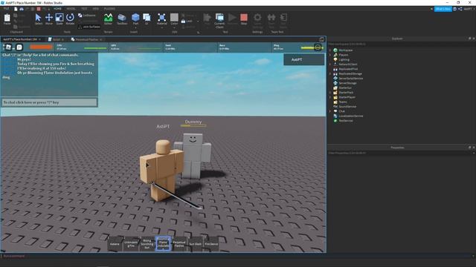Expand the ReplicatedStorage tree node

[x=330, y=74]
